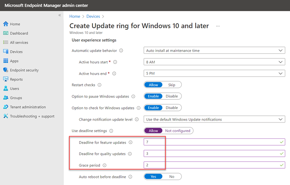Image resolution: width=290 pixels, height=185 pixels.
Task: Click the Microsoft Endpoint Manager admin center title
Action: coord(46,5)
